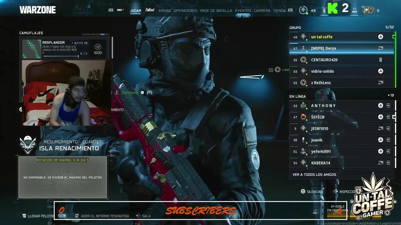The width and height of the screenshot is (401, 225).
Task: Click PlayStation icon on vidrio-solido row
Action: click(380, 71)
